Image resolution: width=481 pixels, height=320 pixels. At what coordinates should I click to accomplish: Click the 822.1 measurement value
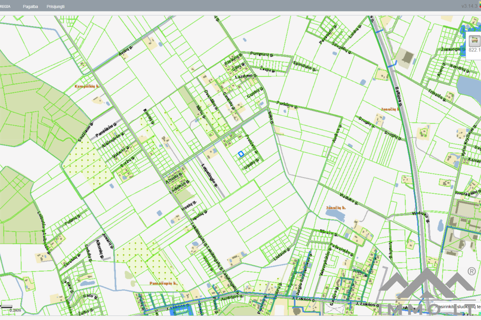(474, 50)
